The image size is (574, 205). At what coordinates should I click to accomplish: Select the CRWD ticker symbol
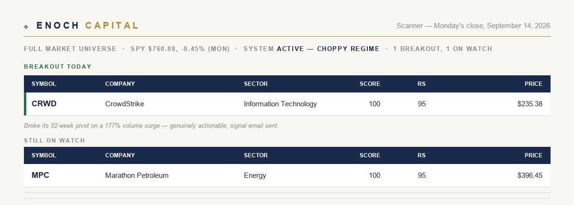[44, 104]
